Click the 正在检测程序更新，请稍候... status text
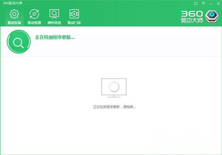 click(x=114, y=107)
